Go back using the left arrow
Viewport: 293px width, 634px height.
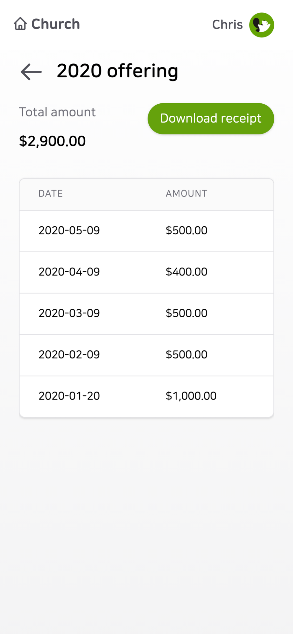31,72
